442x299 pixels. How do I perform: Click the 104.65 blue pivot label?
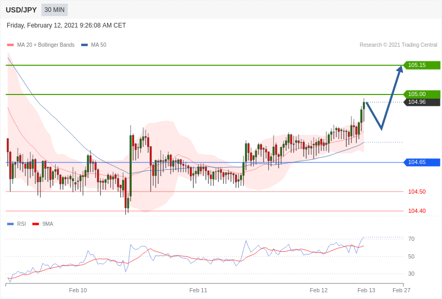tap(422, 162)
